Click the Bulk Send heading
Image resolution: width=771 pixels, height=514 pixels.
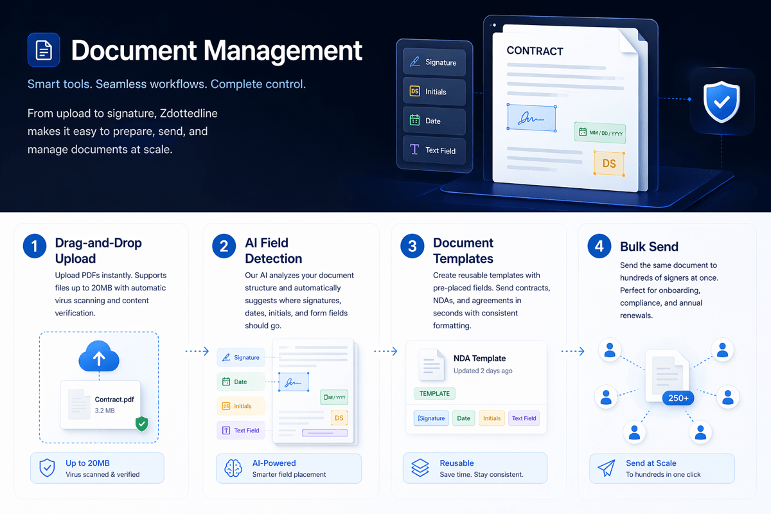click(x=649, y=247)
